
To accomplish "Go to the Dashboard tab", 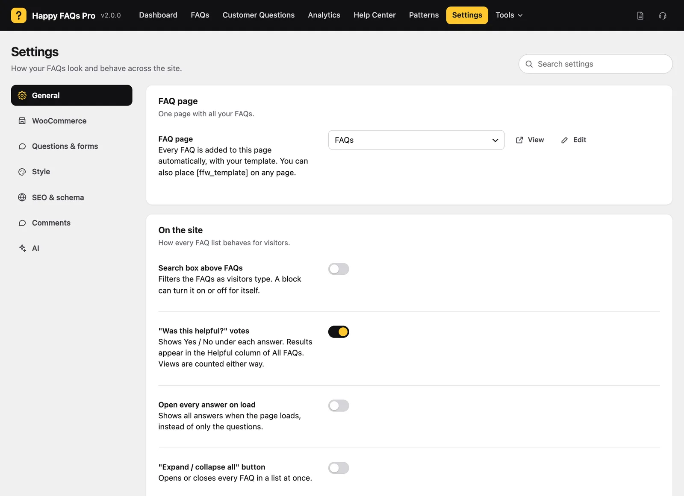I will point(158,15).
